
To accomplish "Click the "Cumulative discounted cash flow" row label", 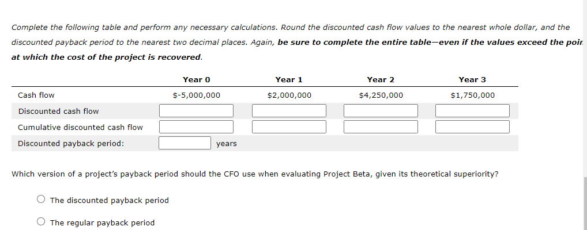I will [80, 127].
